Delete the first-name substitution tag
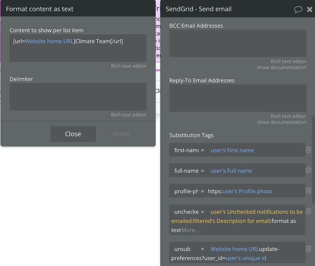Viewport: 315px width, 266px height. (x=309, y=149)
